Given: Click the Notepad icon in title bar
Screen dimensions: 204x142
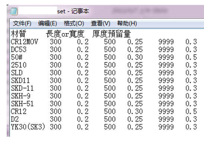Looking at the screenshot, I should (x=14, y=11).
